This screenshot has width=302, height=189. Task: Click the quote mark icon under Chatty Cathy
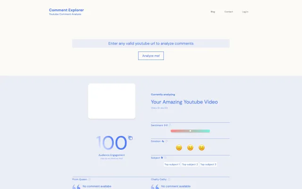click(155, 187)
